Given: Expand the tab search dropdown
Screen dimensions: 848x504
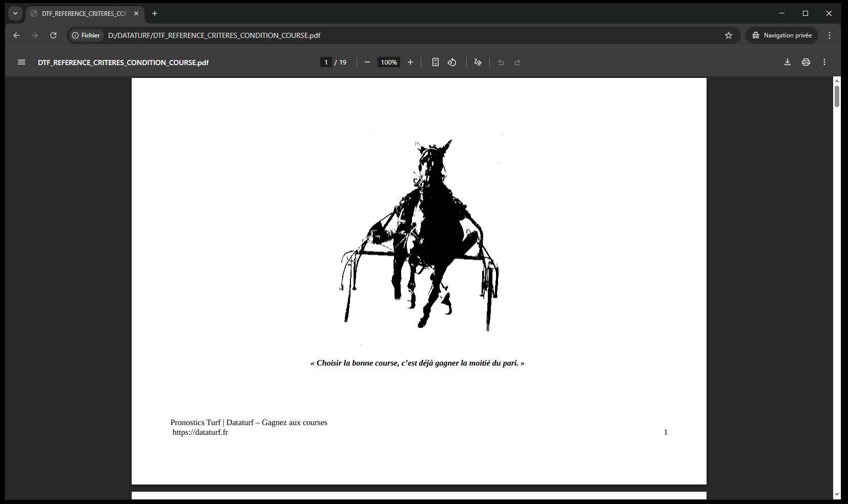Looking at the screenshot, I should point(15,13).
